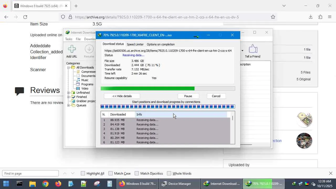Viewport: 336px width, 189px height.
Task: Expand the Queues tree node
Action: (x=69, y=105)
